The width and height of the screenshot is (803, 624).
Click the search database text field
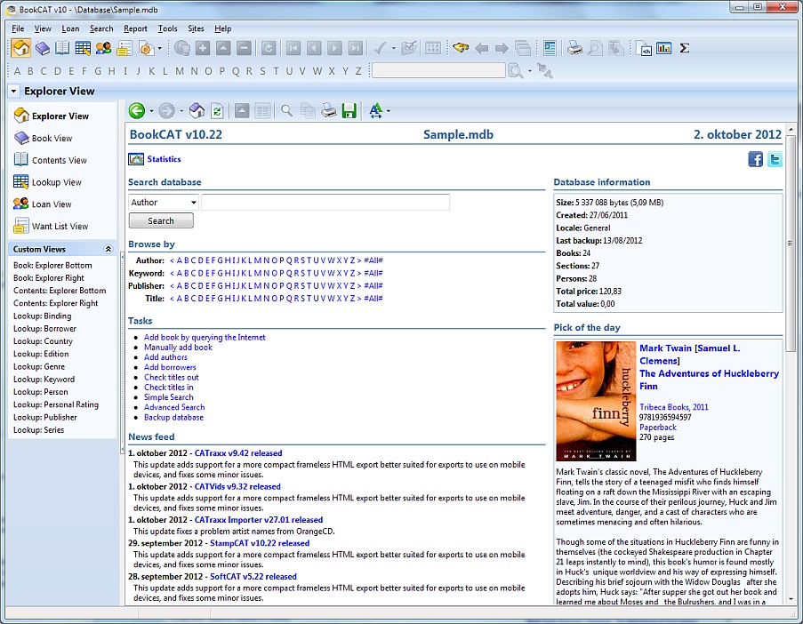pos(325,202)
